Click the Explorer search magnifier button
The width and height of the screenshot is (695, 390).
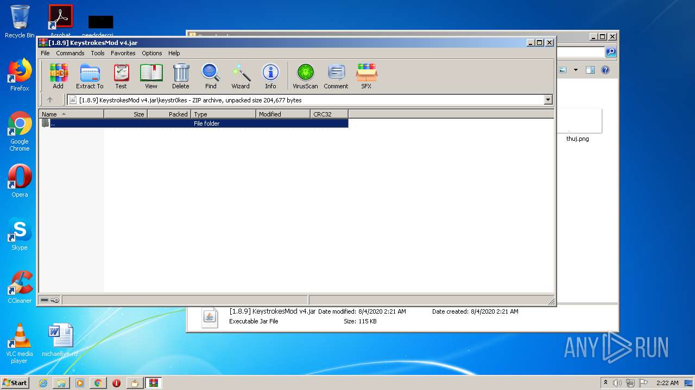(611, 52)
